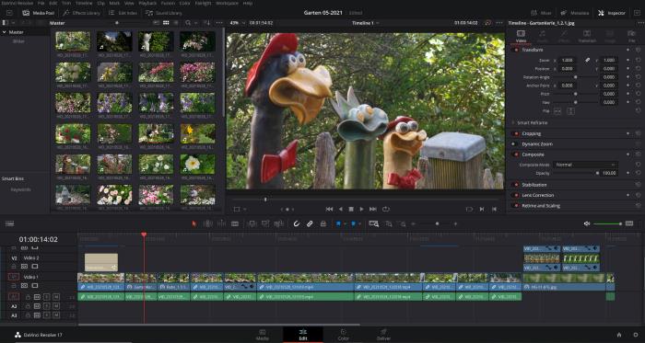The image size is (645, 343).
Task: Switch to the Color page tab
Action: pyautogui.click(x=343, y=335)
